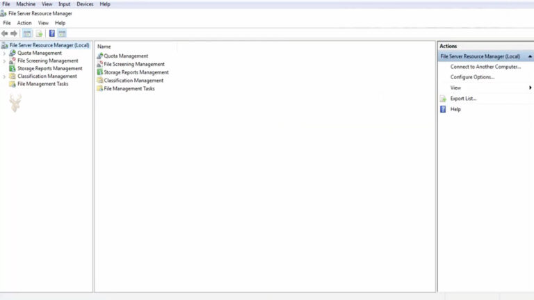534x300 pixels.
Task: Click the Help icon in Actions pane
Action: point(443,109)
